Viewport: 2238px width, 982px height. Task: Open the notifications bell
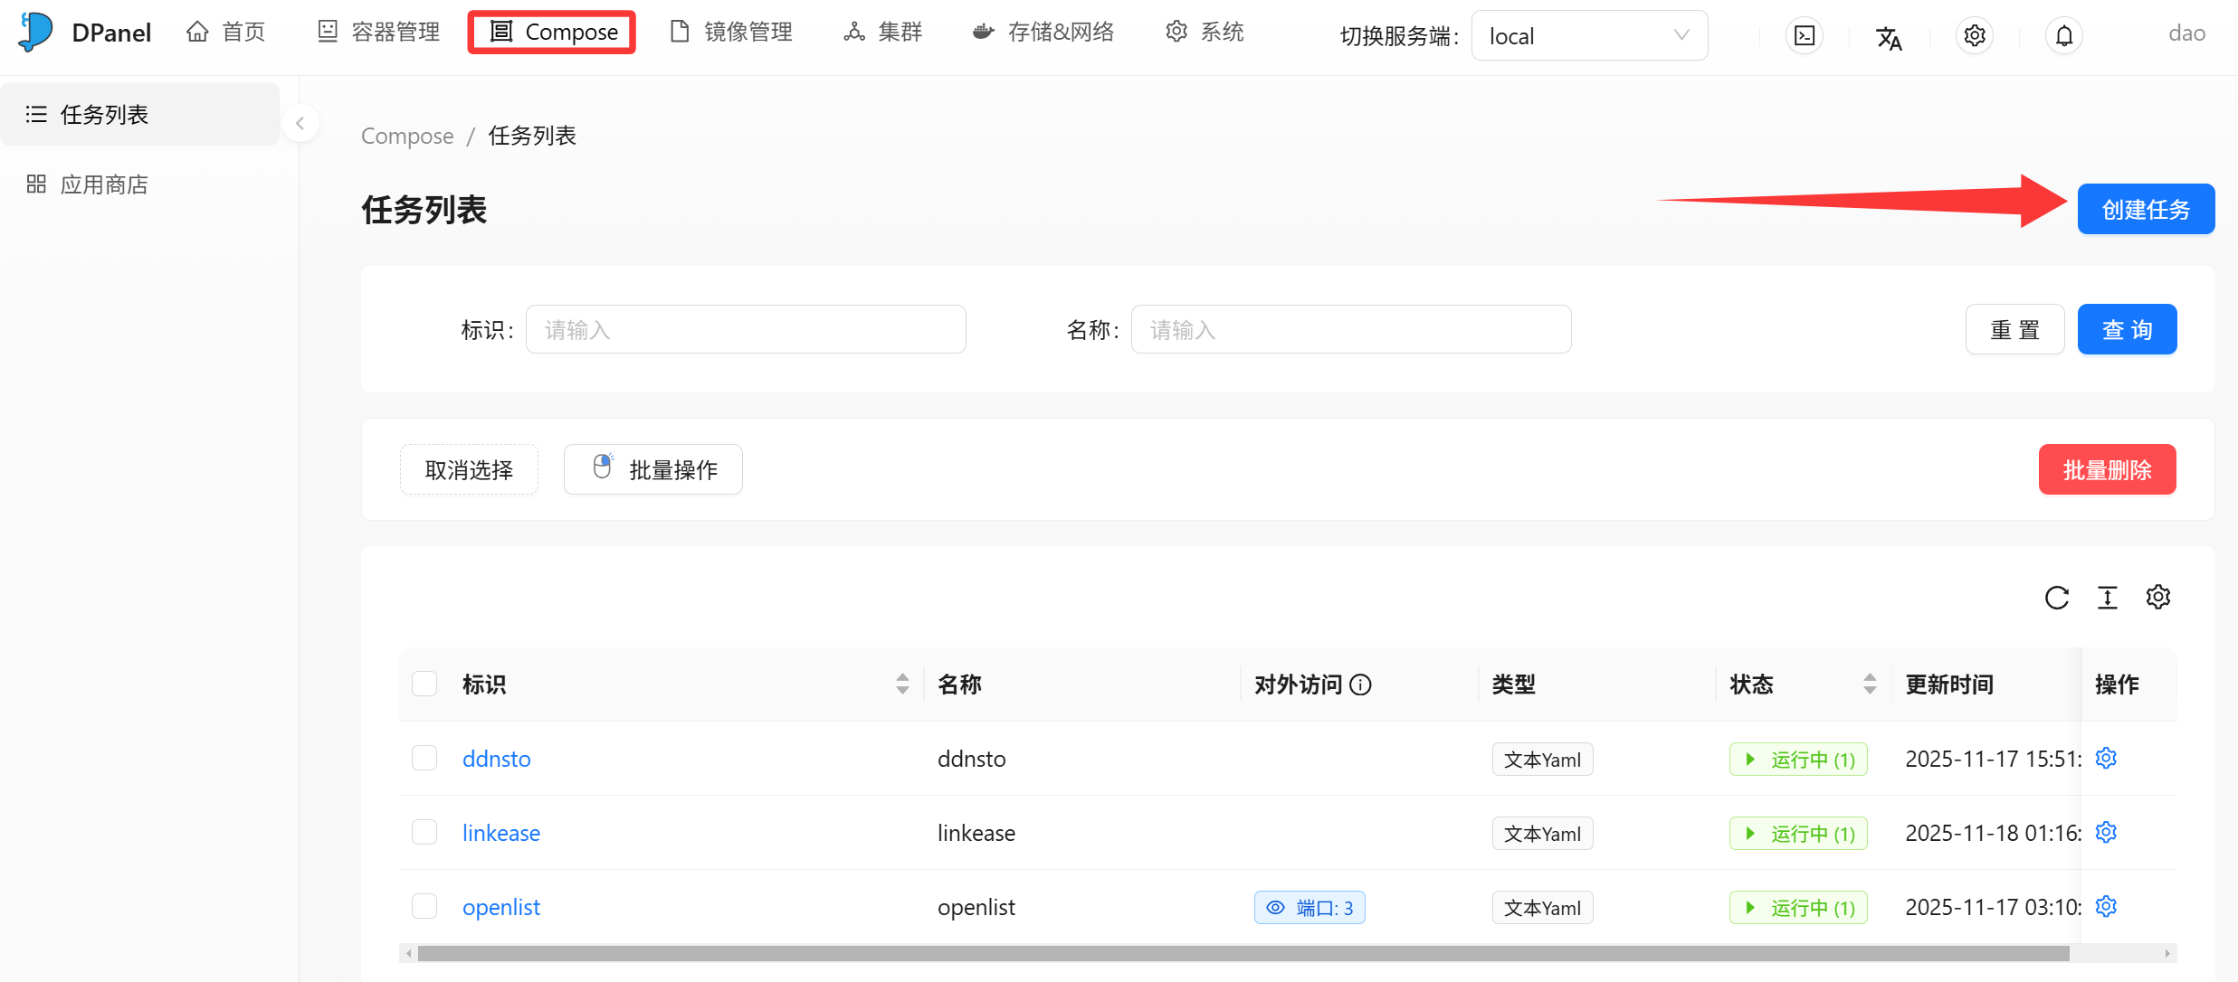pyautogui.click(x=2063, y=36)
